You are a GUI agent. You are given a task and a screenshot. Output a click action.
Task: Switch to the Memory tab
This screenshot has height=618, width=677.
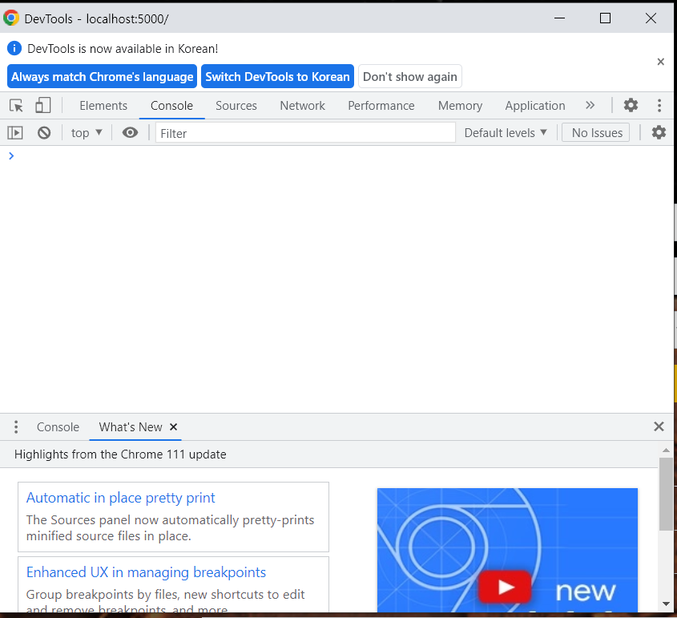click(x=460, y=106)
